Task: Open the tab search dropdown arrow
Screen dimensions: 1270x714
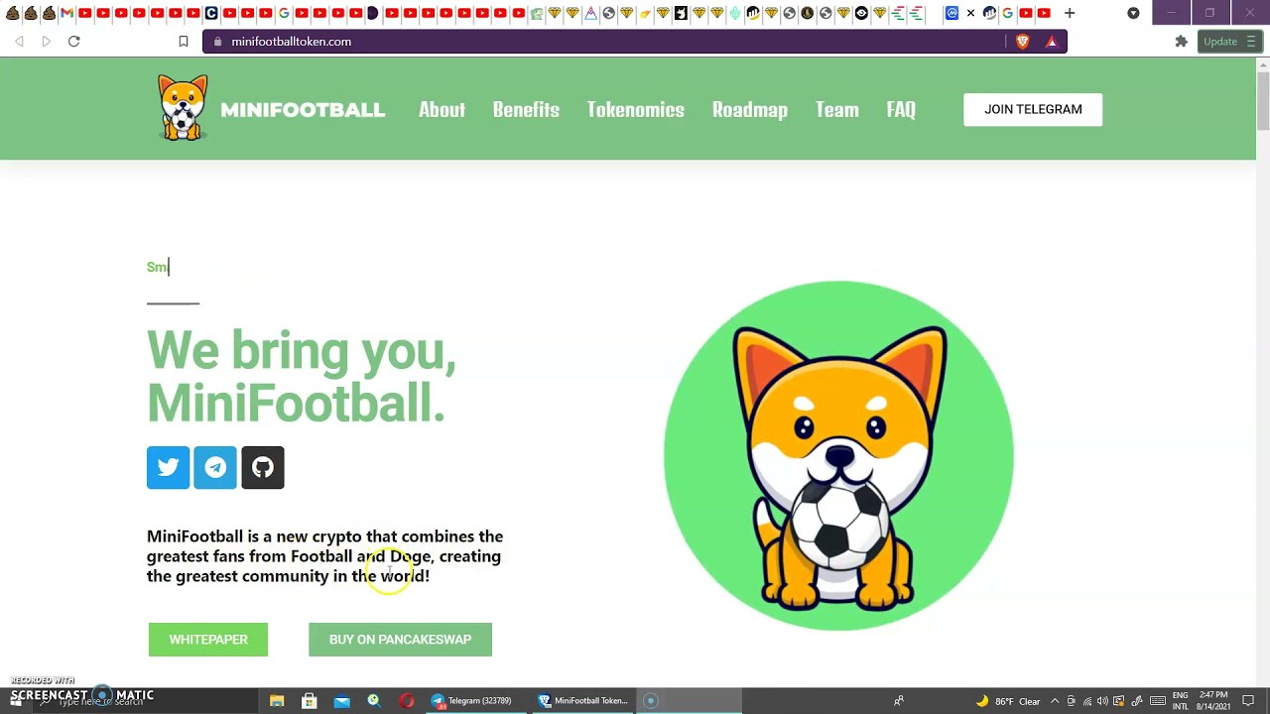Action: (x=1133, y=13)
